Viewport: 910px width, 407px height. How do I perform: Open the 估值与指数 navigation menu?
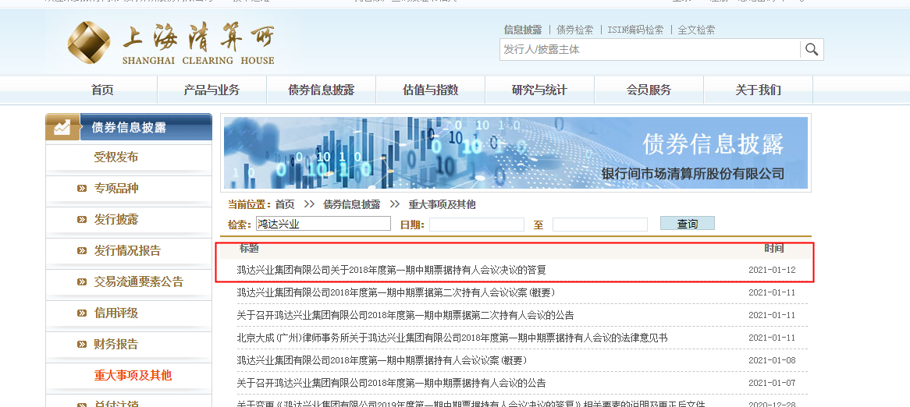431,90
